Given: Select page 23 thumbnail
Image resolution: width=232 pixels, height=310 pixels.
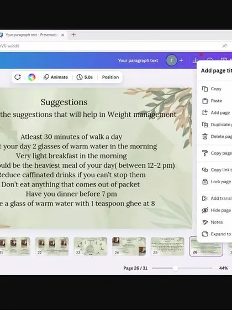Looking at the screenshot, I should pos(91,246).
